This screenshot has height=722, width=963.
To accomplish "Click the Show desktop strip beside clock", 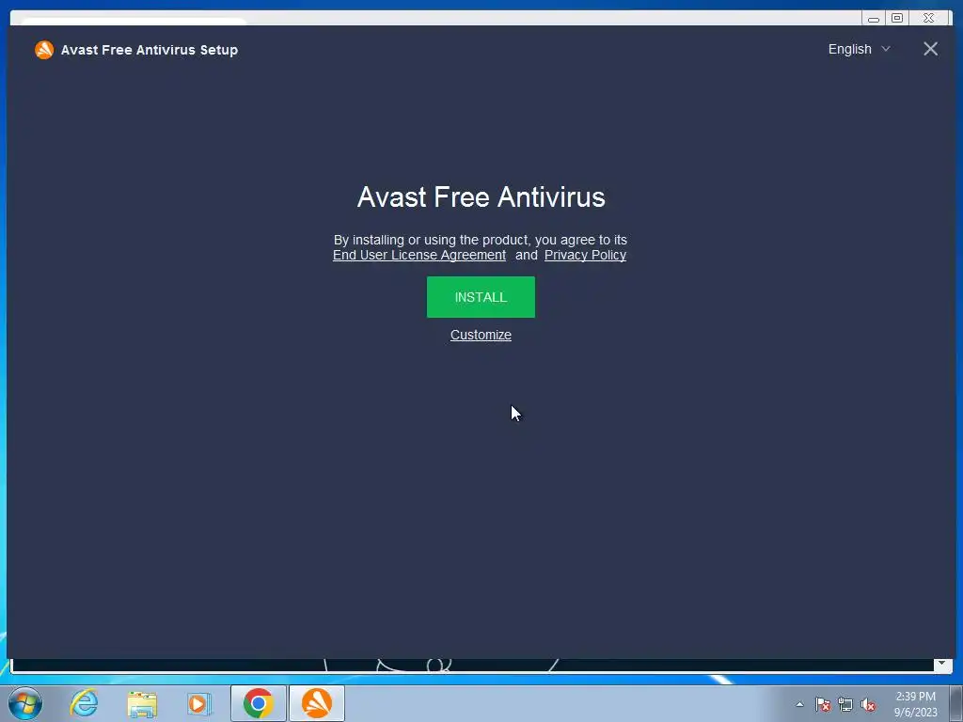I will coord(956,703).
